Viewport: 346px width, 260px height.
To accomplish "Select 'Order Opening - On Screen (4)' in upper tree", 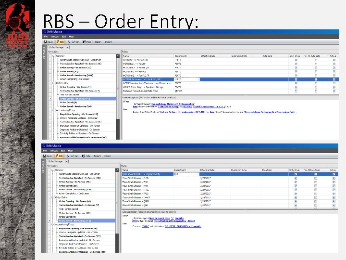I will (x=75, y=87).
